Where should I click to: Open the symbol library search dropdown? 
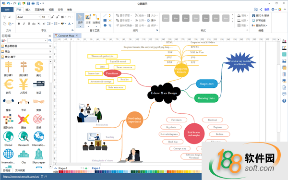pos(46,40)
